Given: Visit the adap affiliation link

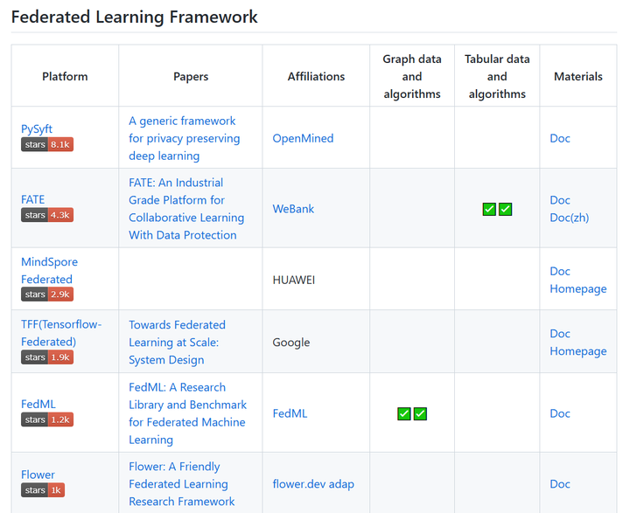Looking at the screenshot, I should point(341,484).
